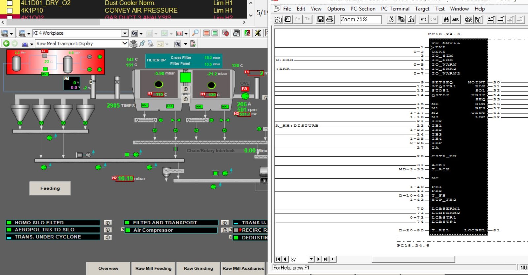Open the magnifier search tool icon

195,33
